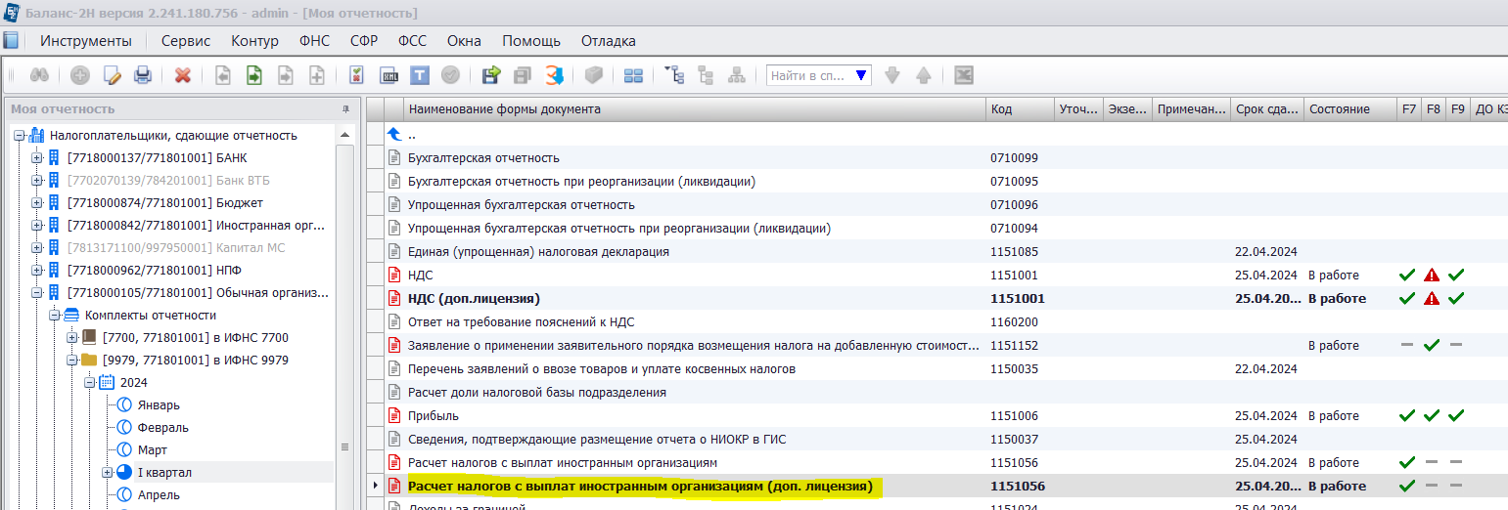Screen dimensions: 1508x510
Task: Select the Январь period in tree
Action: [x=159, y=404]
